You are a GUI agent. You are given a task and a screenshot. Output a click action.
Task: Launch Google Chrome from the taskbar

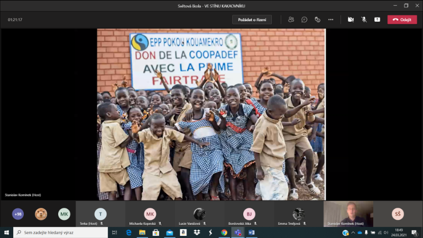pos(224,233)
